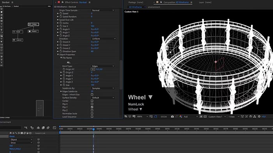This screenshot has width=273, height=153.
Task: Click the current time 00034 in viewer
Action: coord(164,117)
